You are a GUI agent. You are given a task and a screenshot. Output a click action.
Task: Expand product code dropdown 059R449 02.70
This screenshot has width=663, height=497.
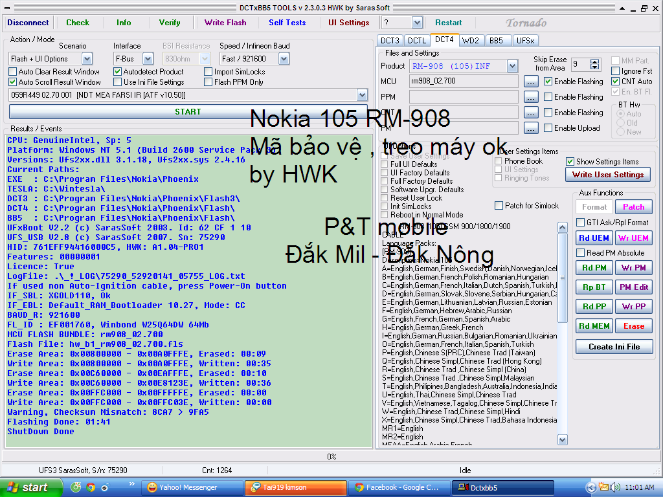point(362,95)
